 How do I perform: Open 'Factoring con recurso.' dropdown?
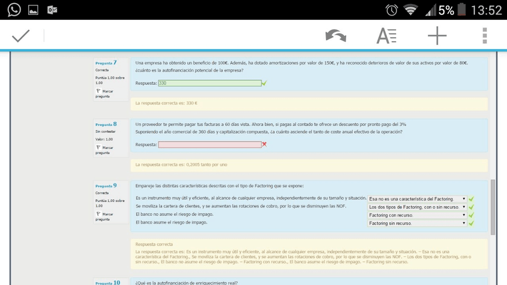coord(417,215)
